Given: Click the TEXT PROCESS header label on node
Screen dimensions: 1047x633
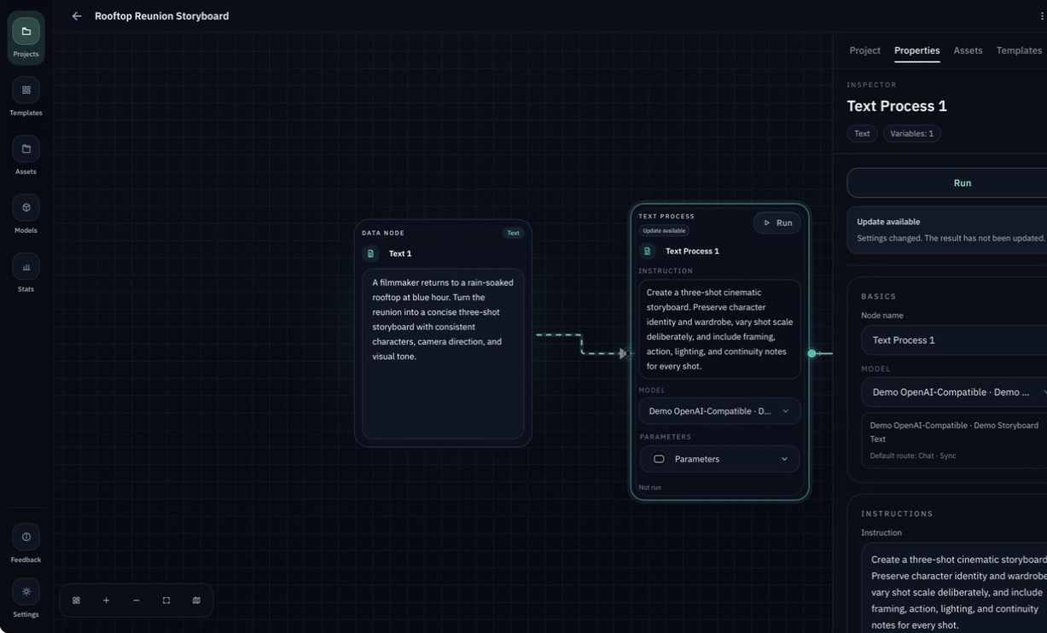Looking at the screenshot, I should [666, 217].
